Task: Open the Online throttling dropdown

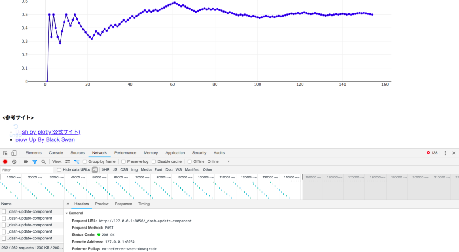Action: 219,161
